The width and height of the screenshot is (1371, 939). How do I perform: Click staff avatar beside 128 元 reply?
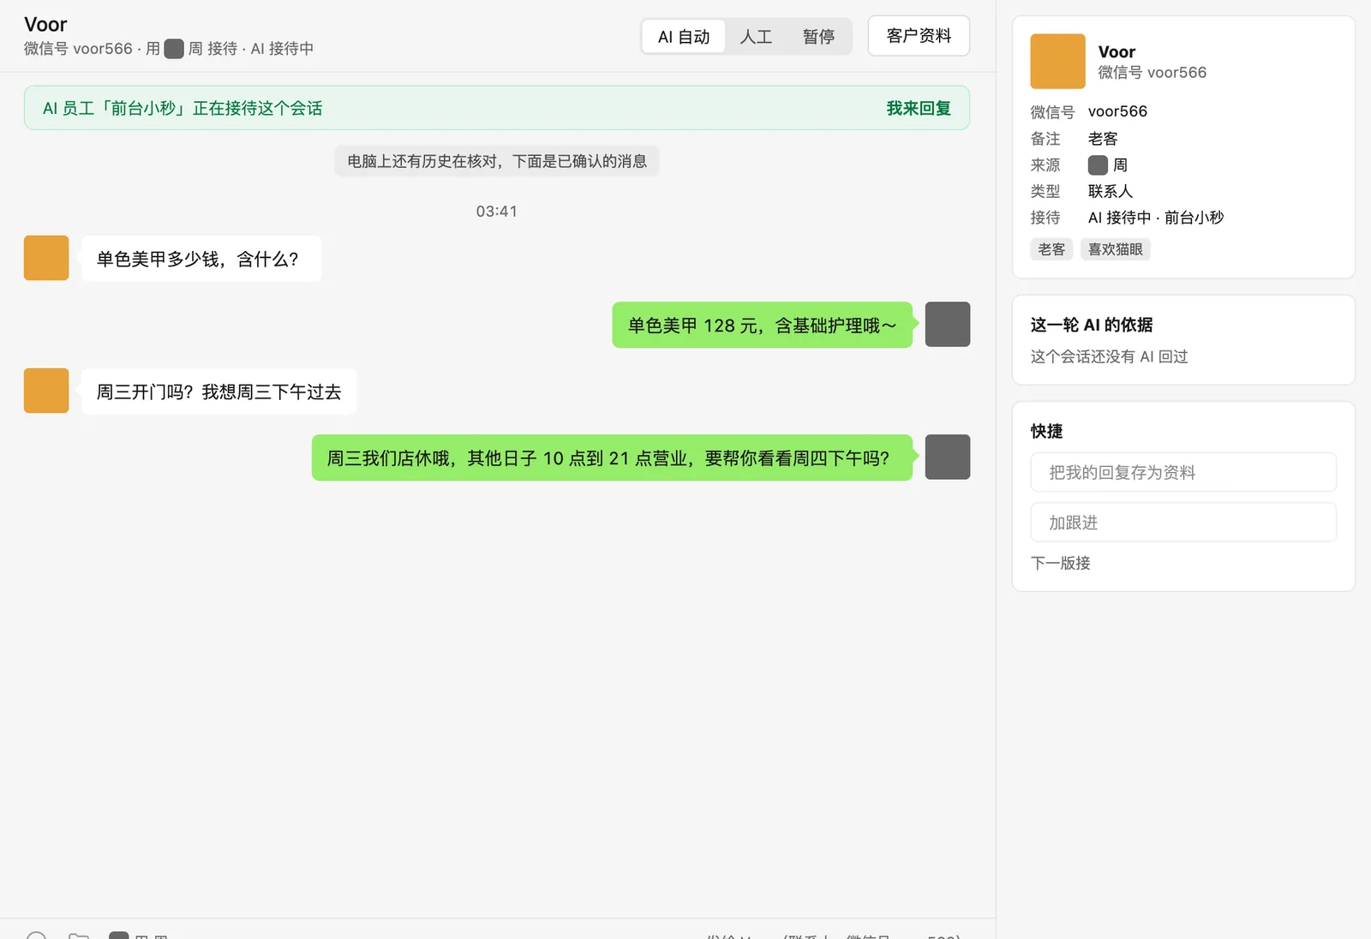pyautogui.click(x=948, y=324)
